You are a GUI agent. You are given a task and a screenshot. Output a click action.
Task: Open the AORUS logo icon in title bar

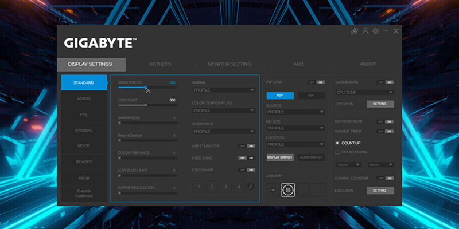355,31
